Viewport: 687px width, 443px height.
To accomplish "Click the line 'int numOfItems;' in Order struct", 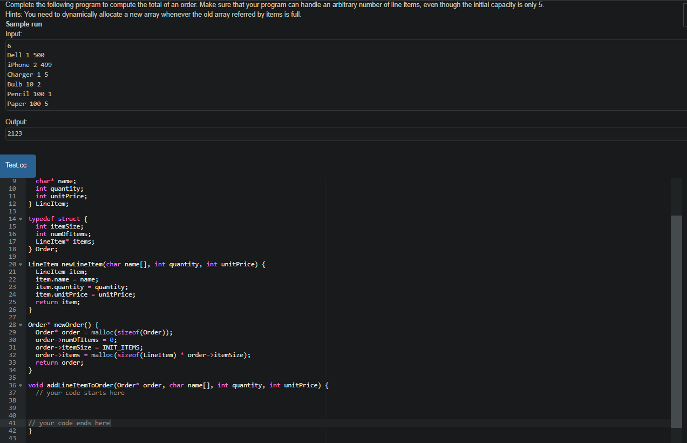I will point(63,234).
